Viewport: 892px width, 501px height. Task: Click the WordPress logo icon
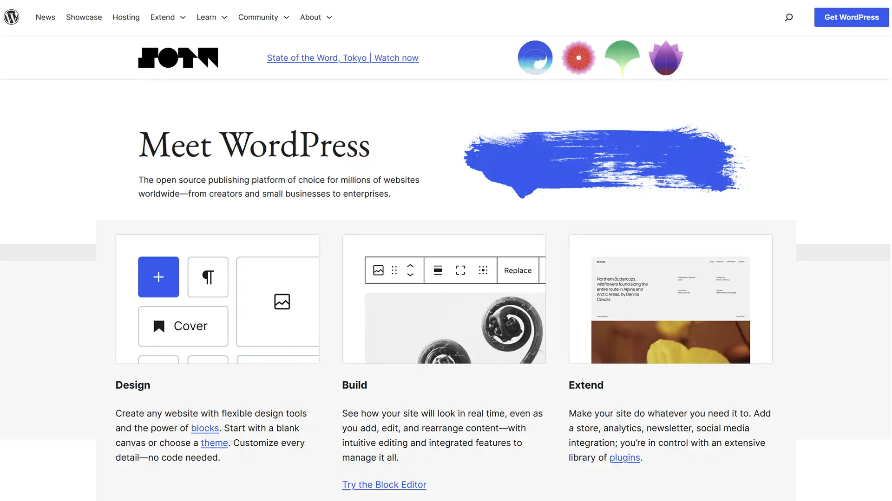coord(11,17)
